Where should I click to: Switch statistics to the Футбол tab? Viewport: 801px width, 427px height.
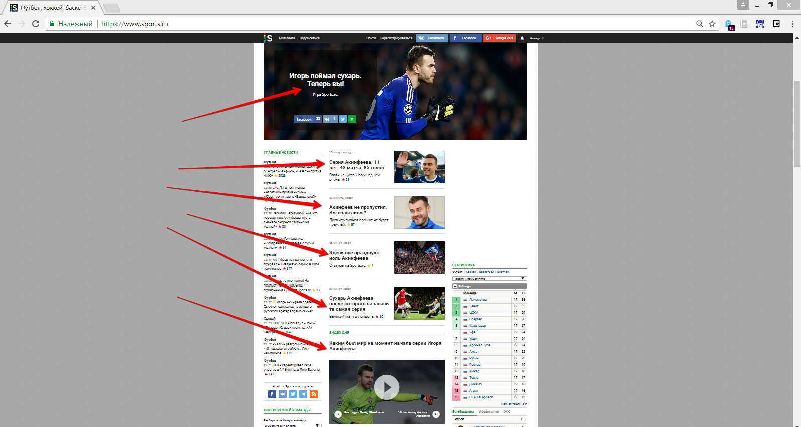click(457, 272)
